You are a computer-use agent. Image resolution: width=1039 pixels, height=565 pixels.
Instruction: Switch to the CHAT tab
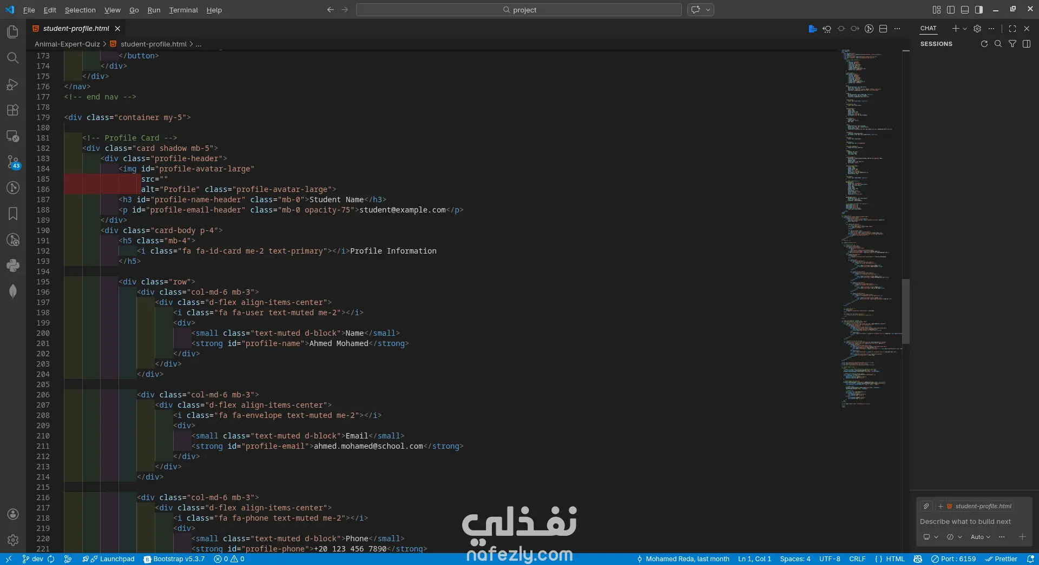pos(928,29)
